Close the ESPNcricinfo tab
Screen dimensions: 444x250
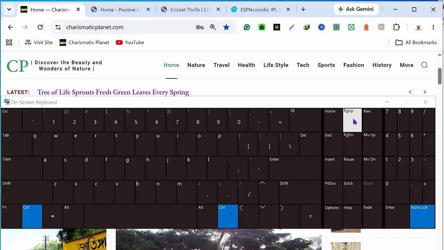(x=288, y=10)
